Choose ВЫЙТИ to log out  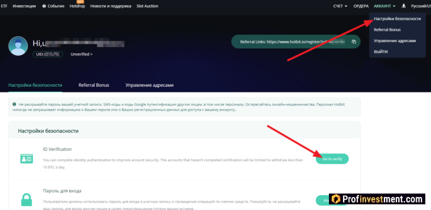click(x=381, y=52)
